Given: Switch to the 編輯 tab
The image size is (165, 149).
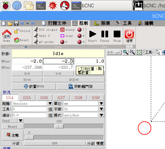Looking at the screenshot, I should coord(146,23).
